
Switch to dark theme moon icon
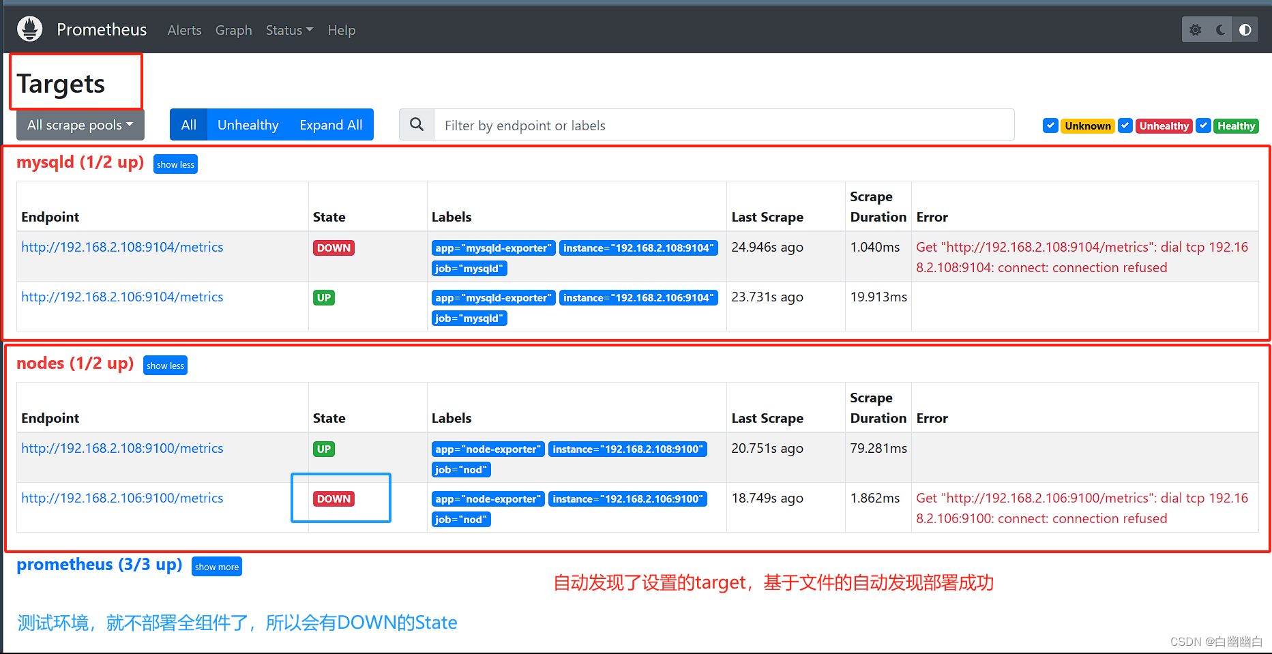1220,30
